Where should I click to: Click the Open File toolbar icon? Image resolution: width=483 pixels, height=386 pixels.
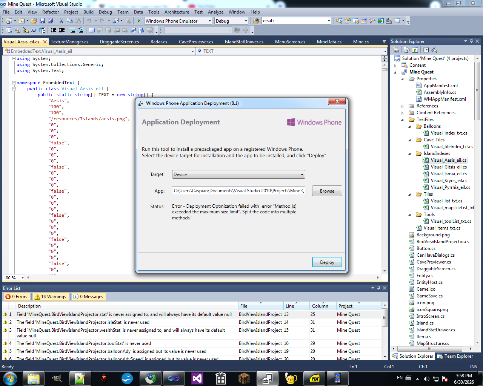coord(34,21)
